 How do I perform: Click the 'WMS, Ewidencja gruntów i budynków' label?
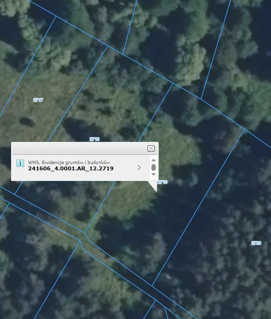click(69, 162)
